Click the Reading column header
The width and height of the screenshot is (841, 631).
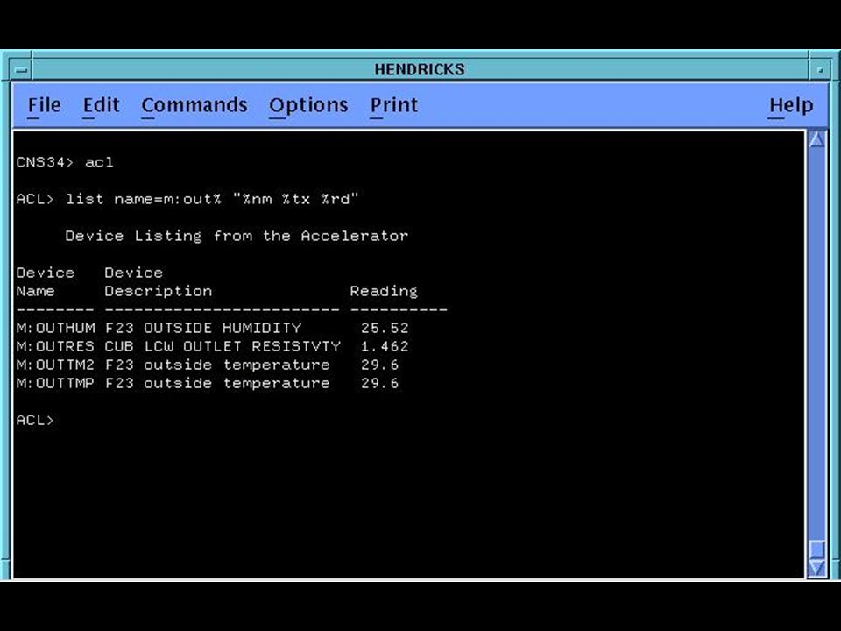(x=384, y=291)
